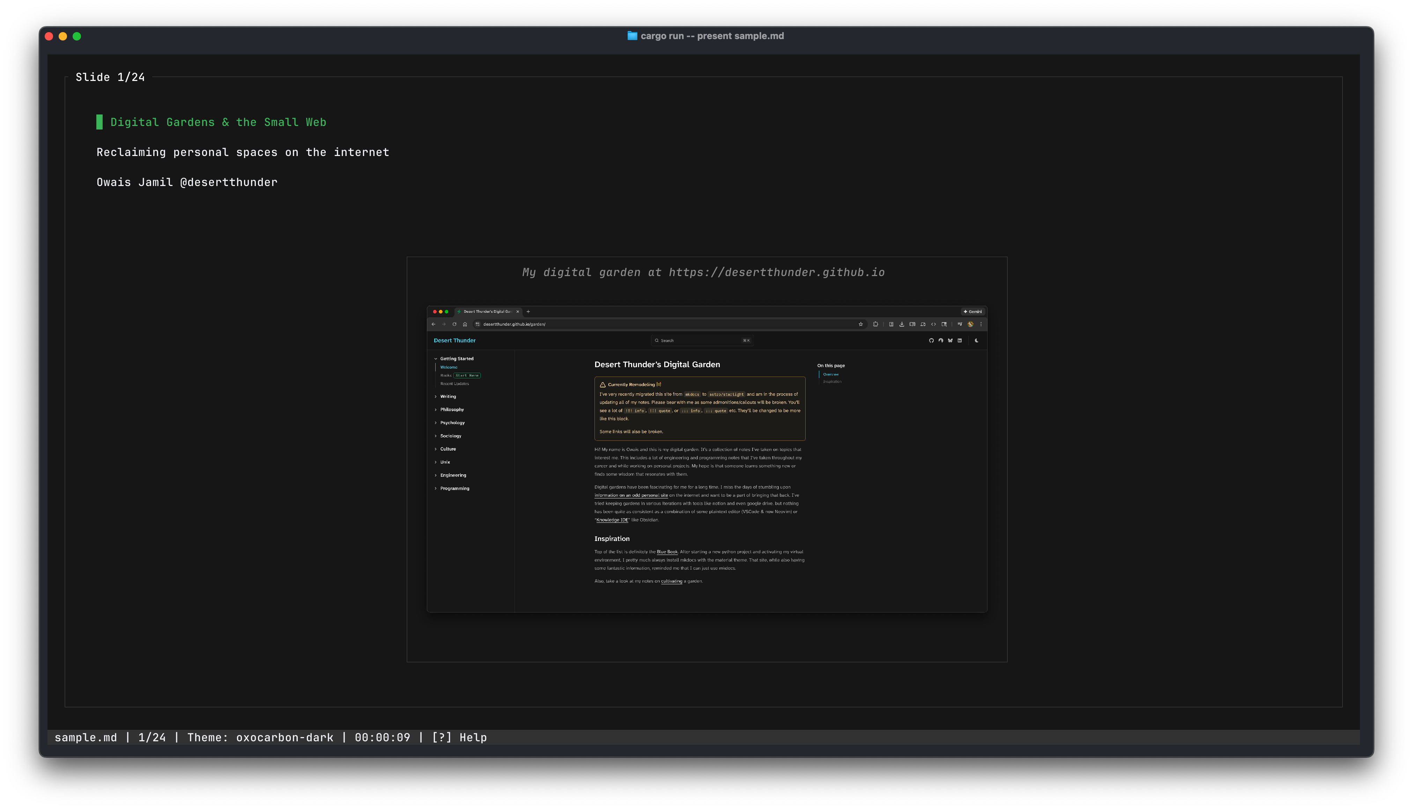Click the browser reload page icon

click(454, 325)
